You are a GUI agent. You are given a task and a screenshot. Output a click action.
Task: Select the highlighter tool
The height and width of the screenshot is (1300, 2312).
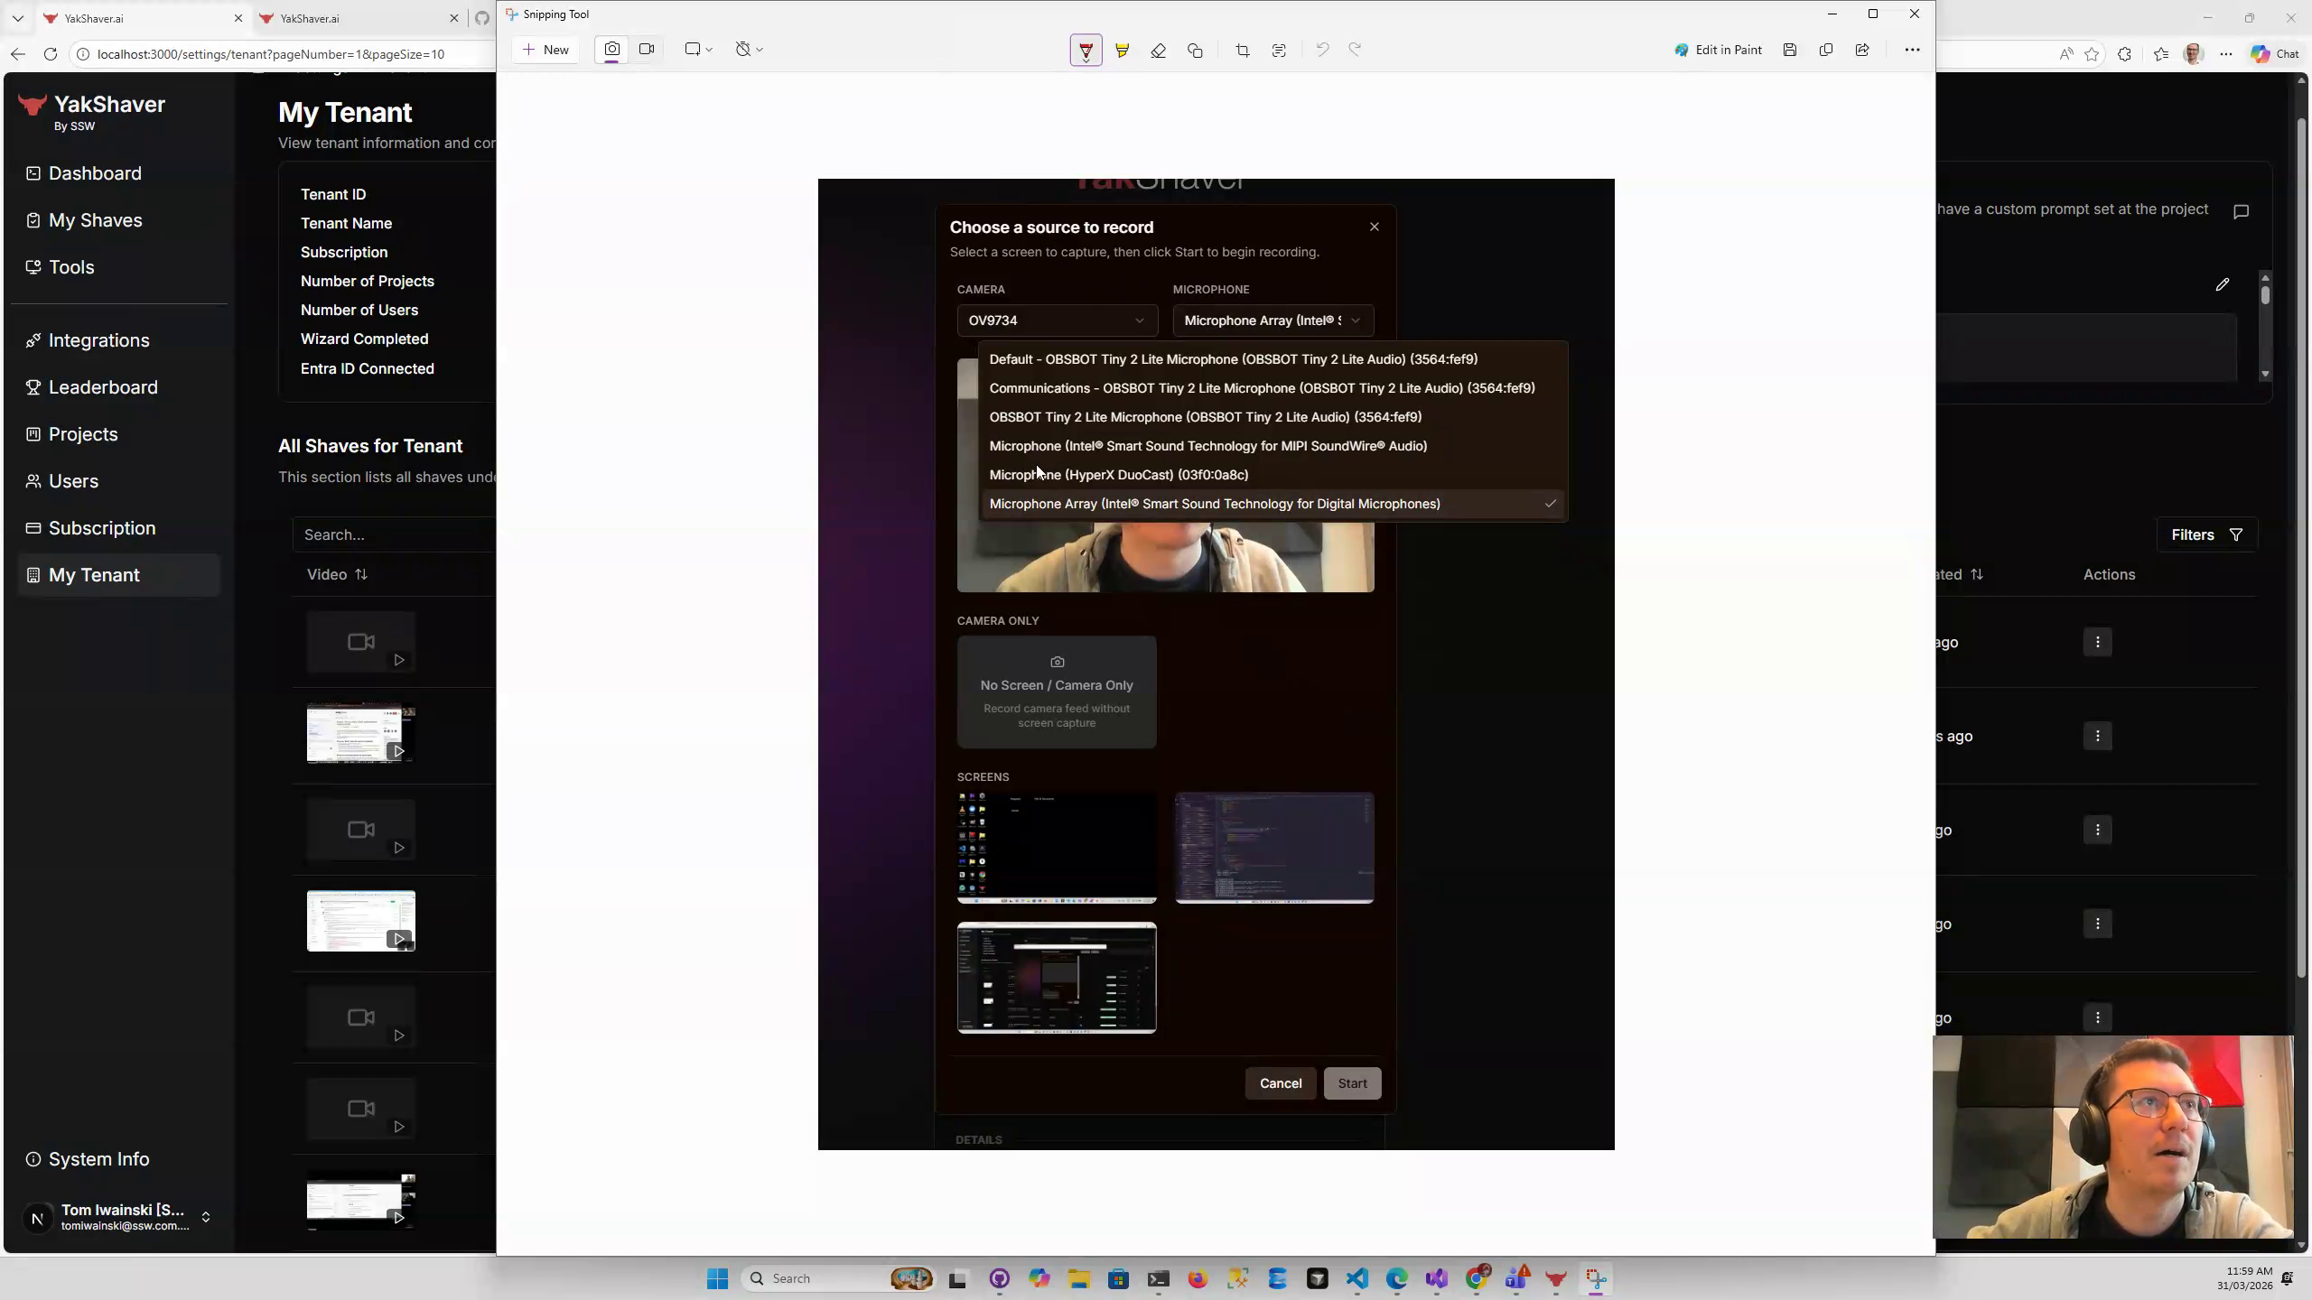1122,51
